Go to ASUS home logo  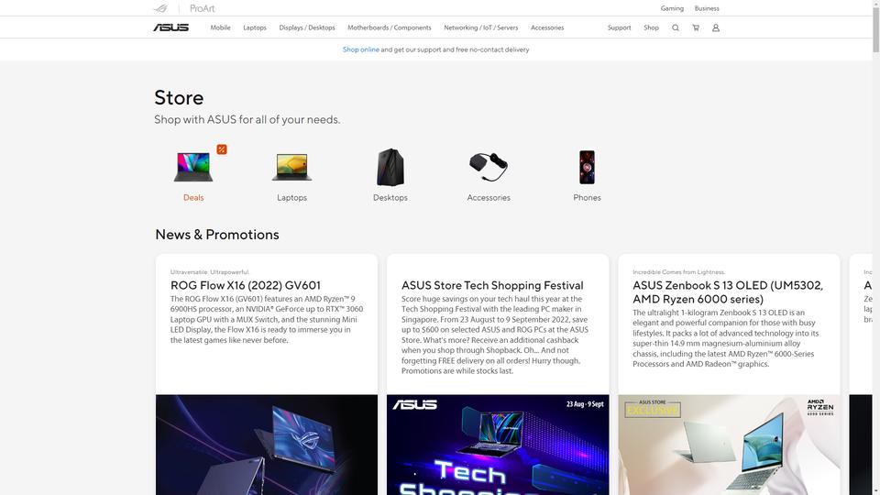coord(171,27)
